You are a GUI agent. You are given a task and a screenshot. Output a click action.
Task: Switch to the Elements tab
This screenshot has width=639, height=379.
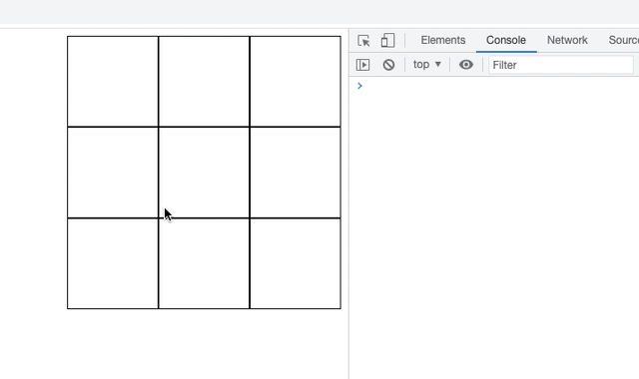pos(443,40)
